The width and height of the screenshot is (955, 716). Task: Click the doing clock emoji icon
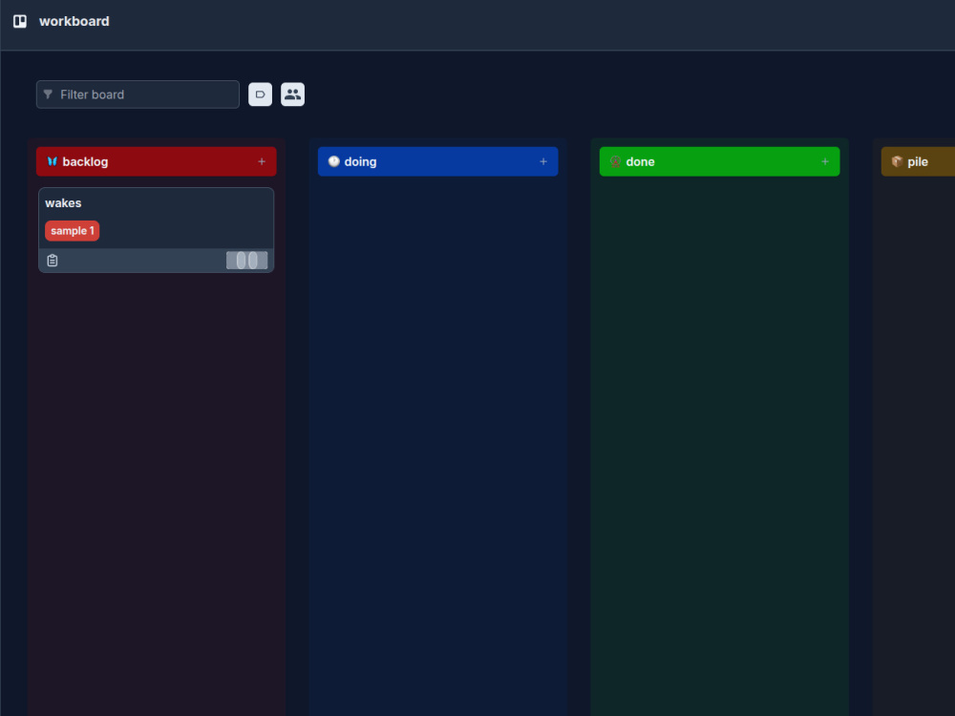coord(333,161)
